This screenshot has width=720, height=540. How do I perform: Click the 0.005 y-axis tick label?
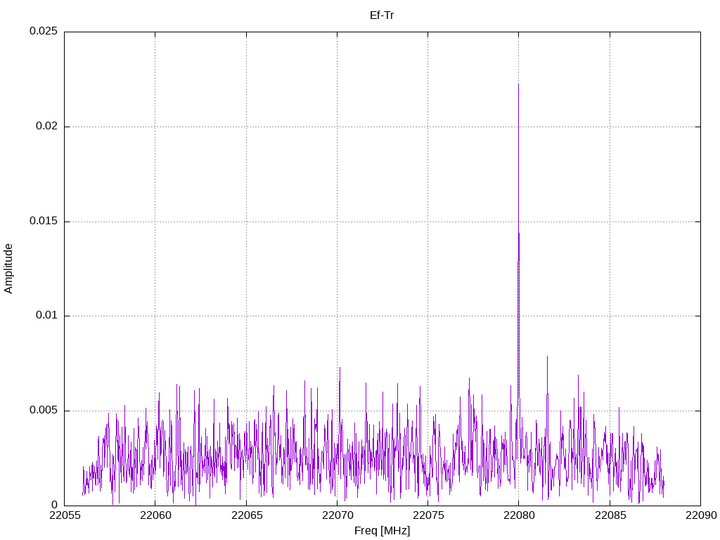pyautogui.click(x=43, y=411)
